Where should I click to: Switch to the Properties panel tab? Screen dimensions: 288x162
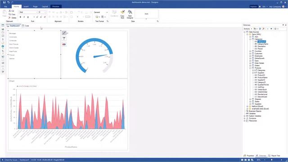tap(249, 156)
